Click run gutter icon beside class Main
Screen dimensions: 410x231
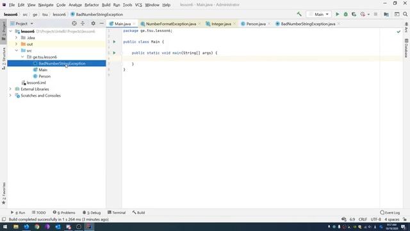coord(114,42)
